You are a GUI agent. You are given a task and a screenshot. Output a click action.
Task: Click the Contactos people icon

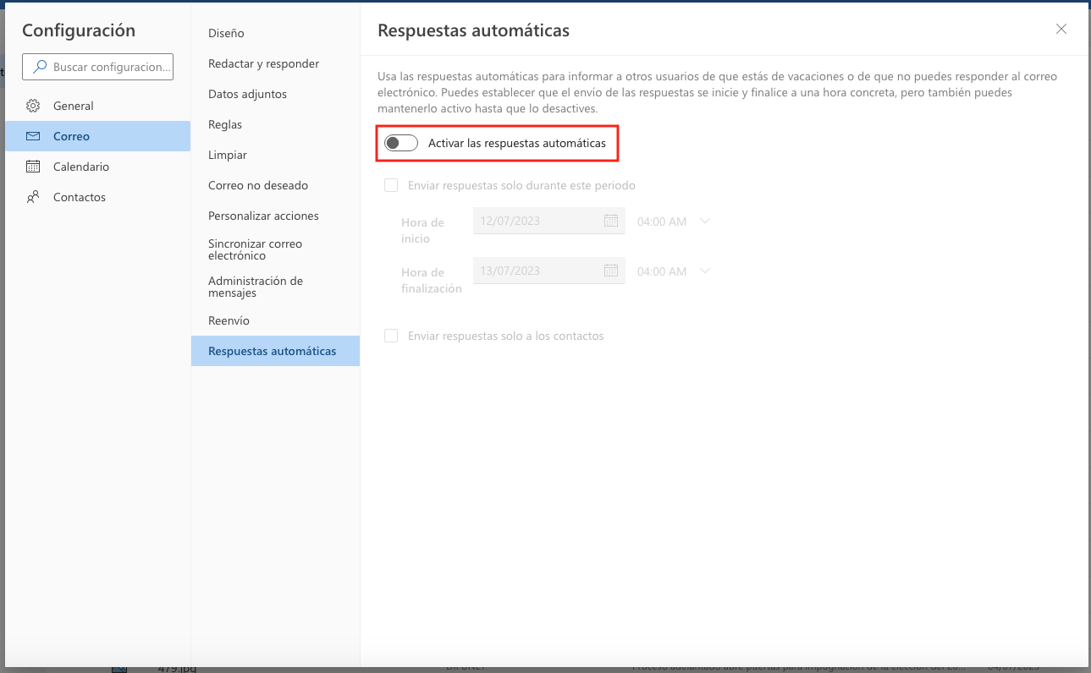coord(32,196)
